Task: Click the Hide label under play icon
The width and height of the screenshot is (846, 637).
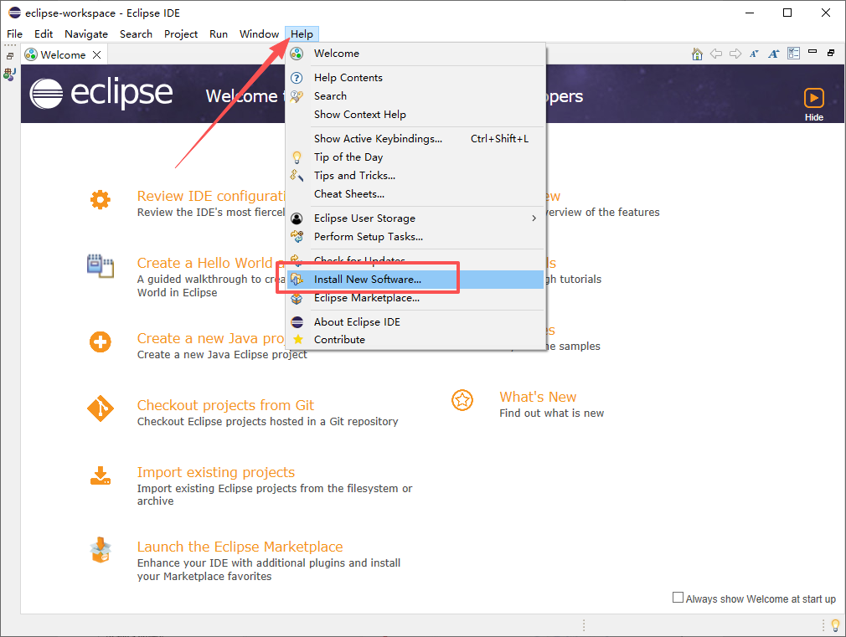Action: coord(814,117)
